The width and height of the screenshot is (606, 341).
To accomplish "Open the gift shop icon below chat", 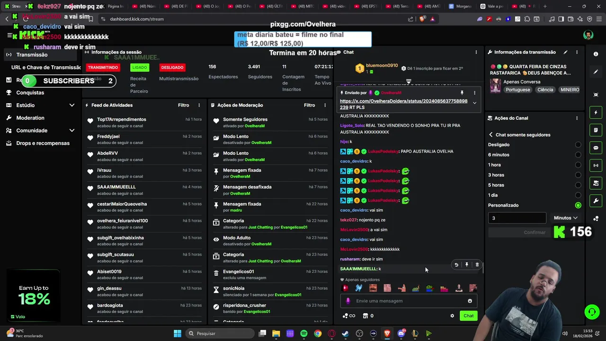I will click(365, 316).
